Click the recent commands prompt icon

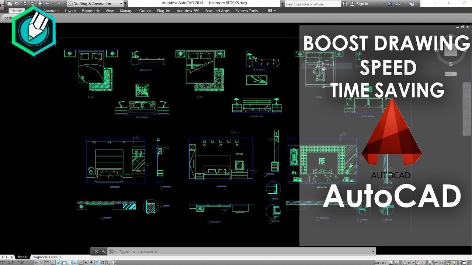click(111, 251)
